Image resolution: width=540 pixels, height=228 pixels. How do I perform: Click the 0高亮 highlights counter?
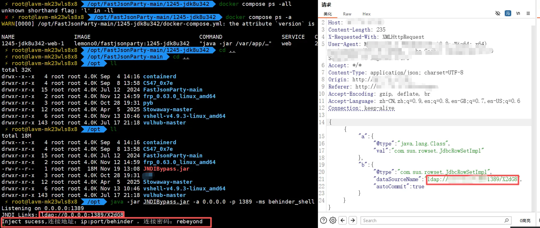(x=525, y=220)
